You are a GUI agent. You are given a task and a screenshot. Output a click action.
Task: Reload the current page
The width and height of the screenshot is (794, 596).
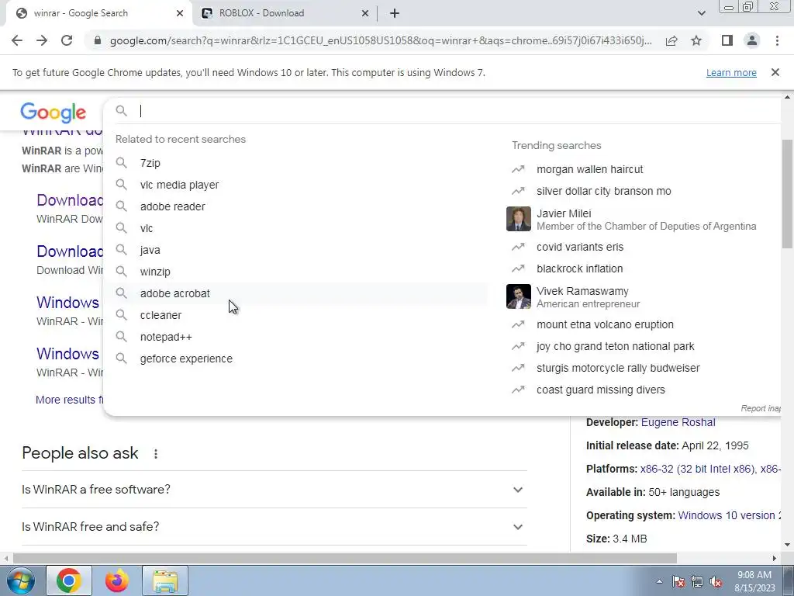(x=67, y=40)
